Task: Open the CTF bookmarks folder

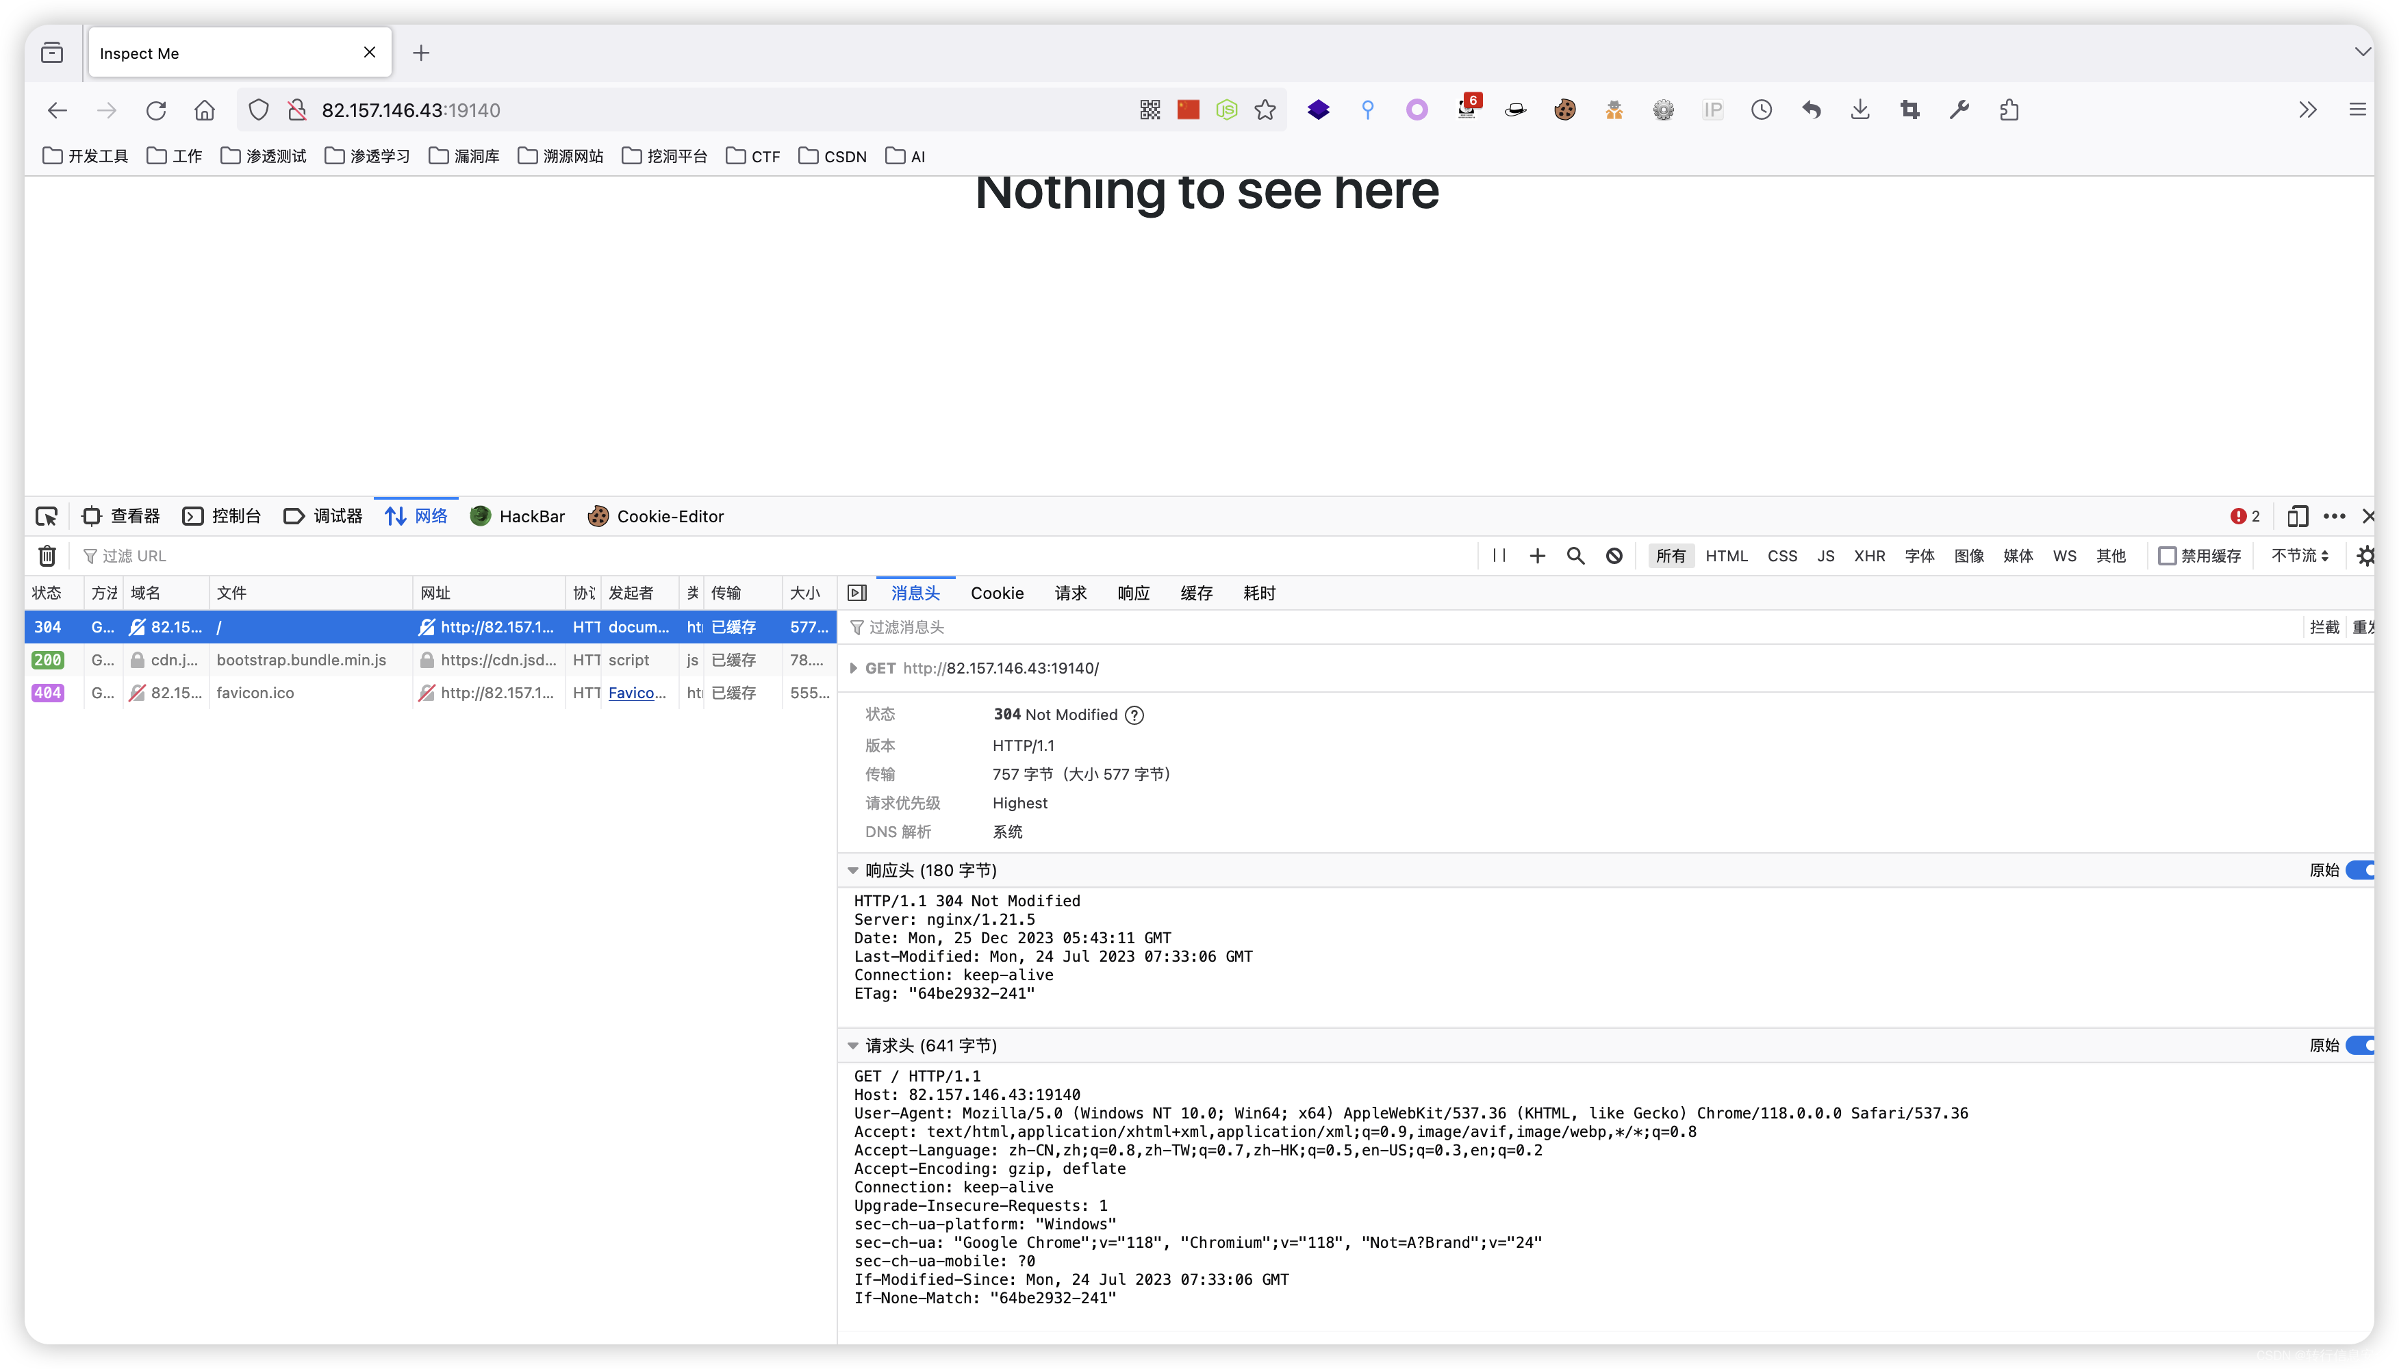Action: pyautogui.click(x=753, y=156)
